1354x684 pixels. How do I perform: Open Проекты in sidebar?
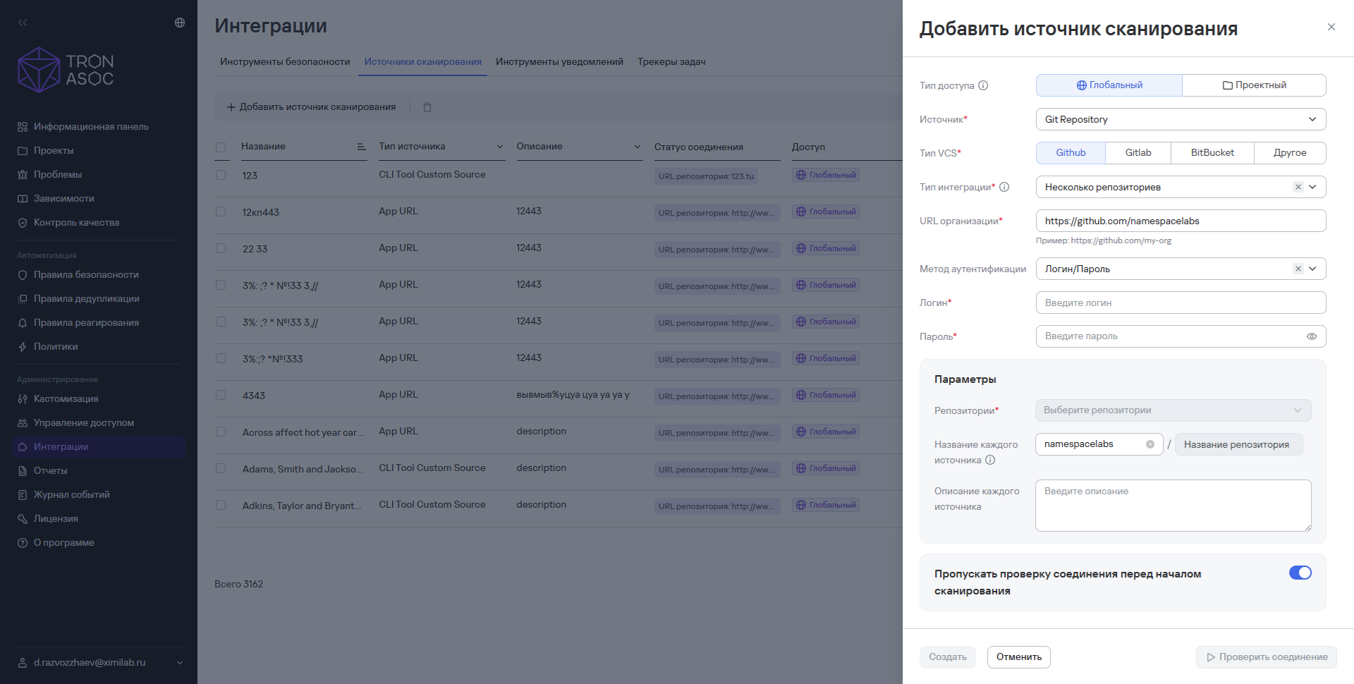(x=54, y=151)
